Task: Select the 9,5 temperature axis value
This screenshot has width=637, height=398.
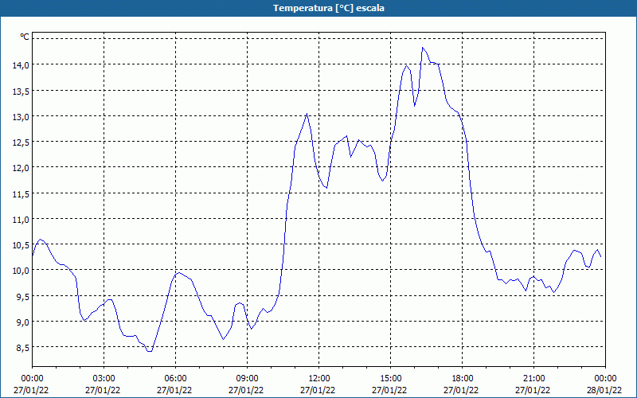Action: [x=23, y=296]
